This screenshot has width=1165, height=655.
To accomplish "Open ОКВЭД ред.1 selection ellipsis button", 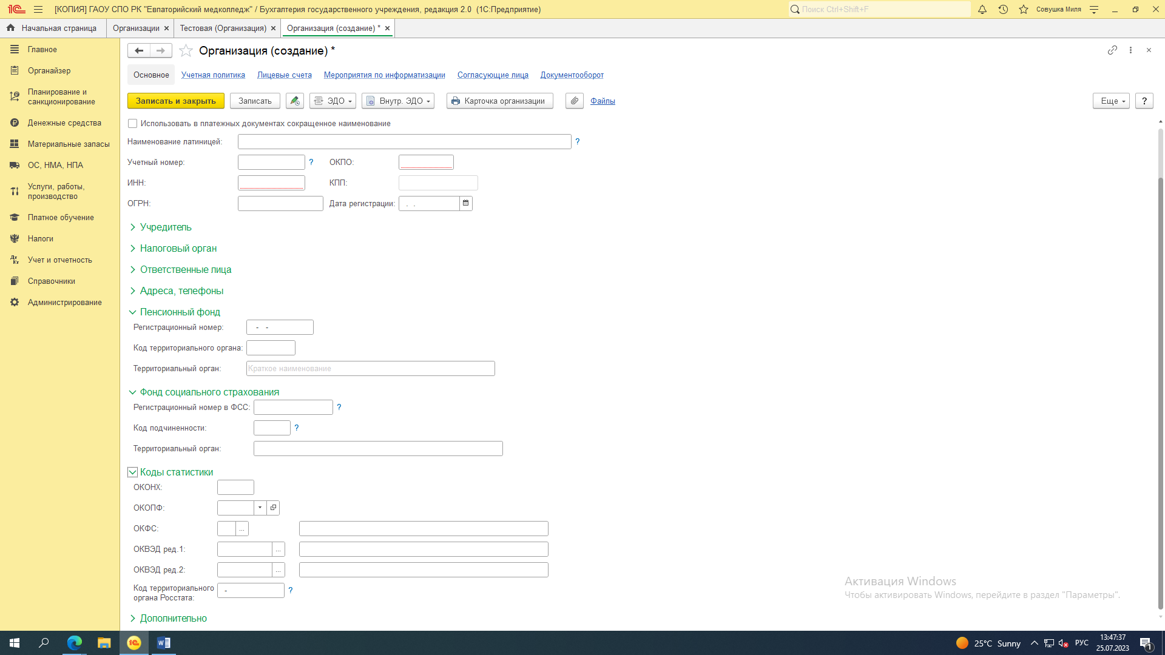I will (x=279, y=549).
